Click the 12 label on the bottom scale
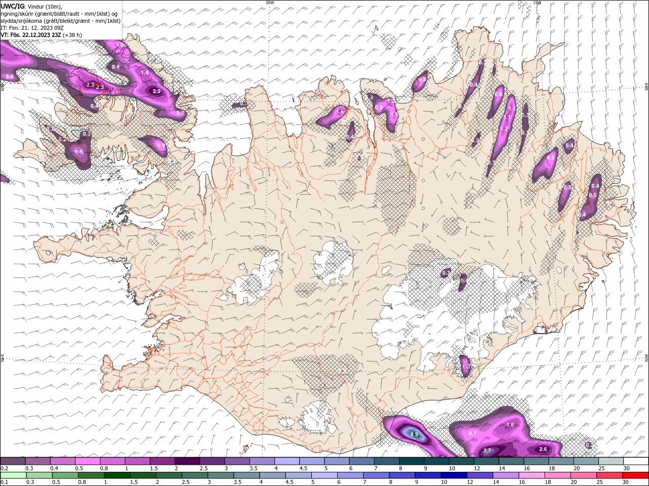649x486 pixels. (470, 482)
